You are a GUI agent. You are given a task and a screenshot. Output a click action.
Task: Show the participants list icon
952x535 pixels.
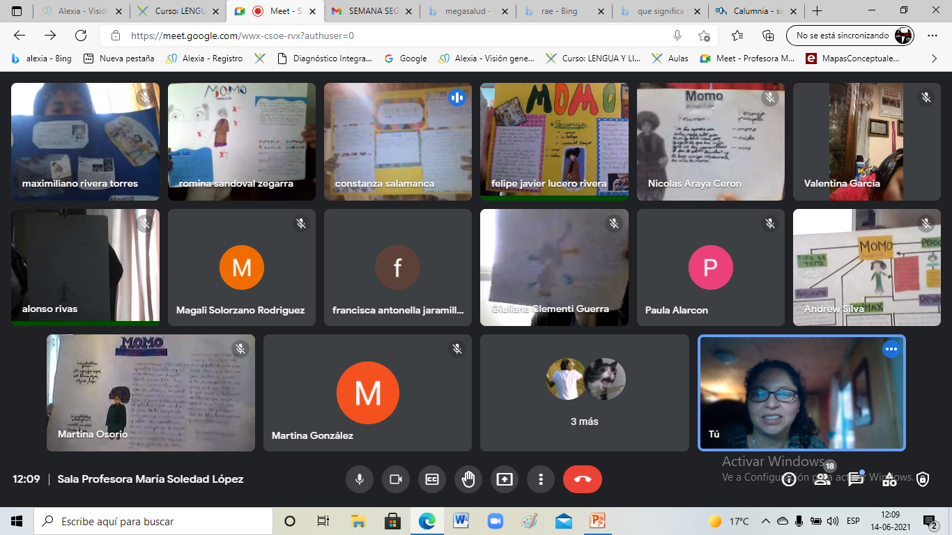click(822, 479)
